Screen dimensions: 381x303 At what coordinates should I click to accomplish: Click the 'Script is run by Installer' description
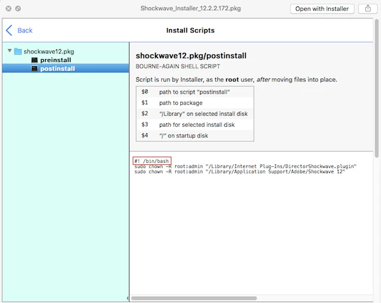[x=236, y=80]
